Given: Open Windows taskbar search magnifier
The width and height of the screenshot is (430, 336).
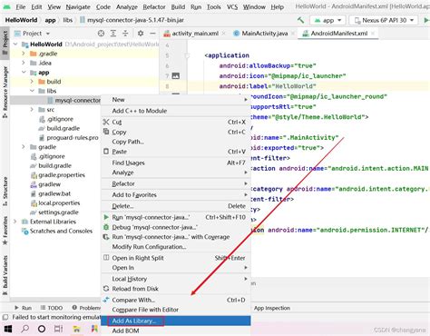Looking at the screenshot, I should pos(25,329).
